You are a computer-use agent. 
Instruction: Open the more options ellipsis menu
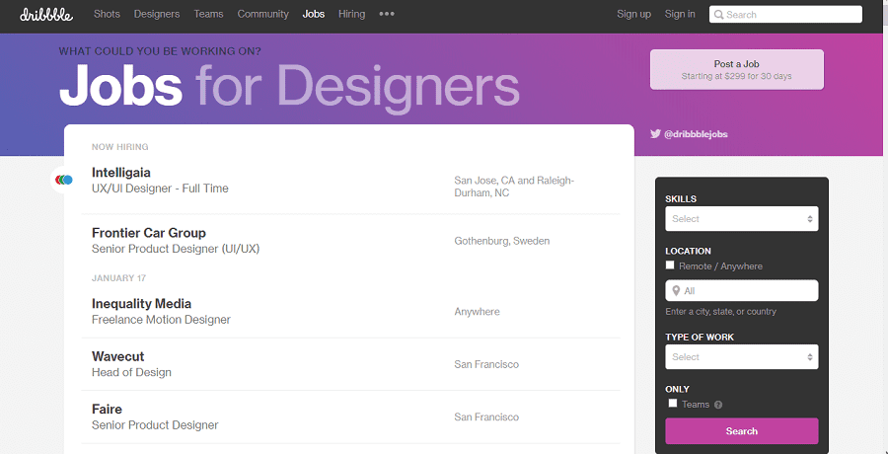(x=387, y=14)
